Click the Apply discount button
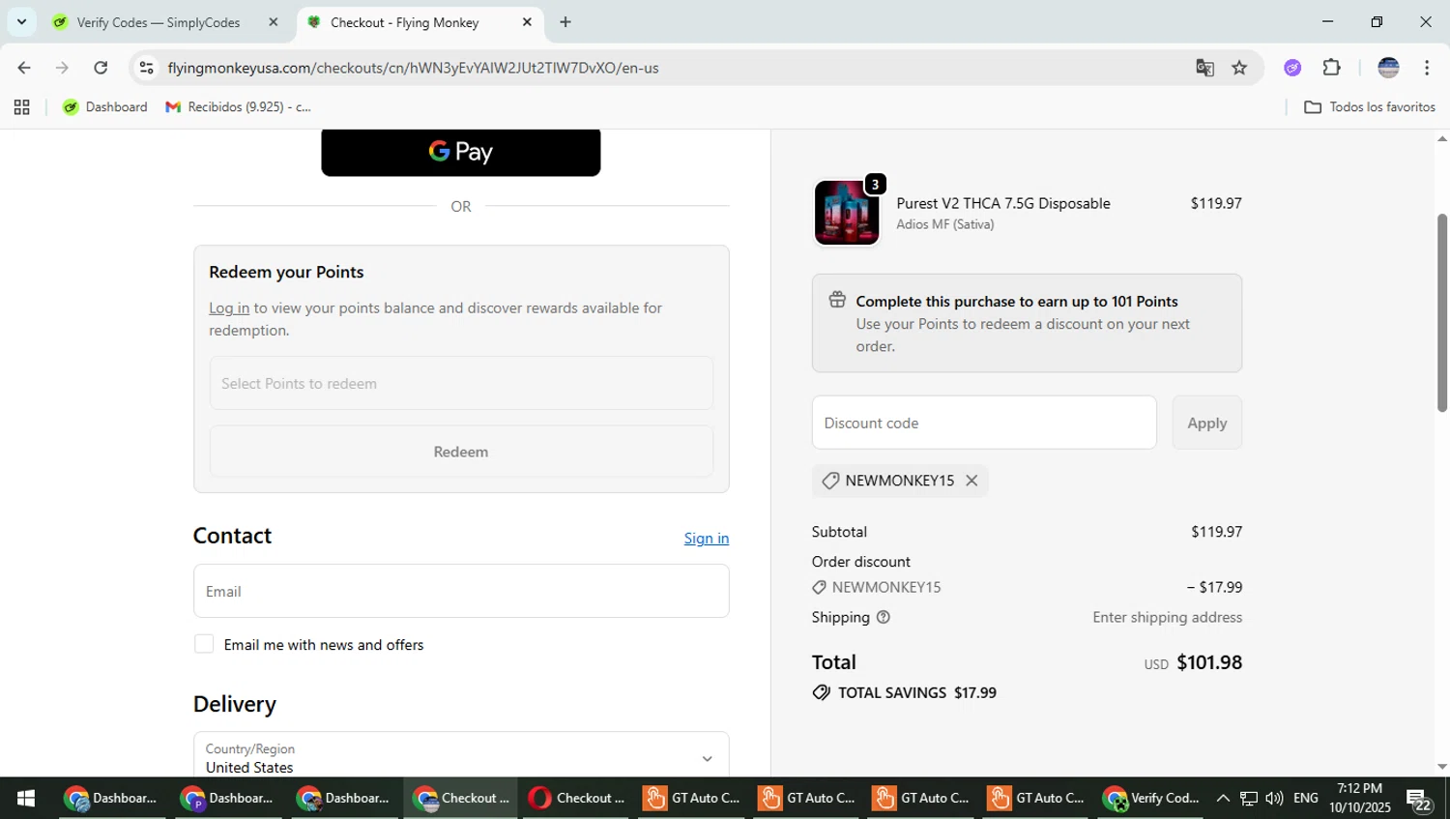1450x819 pixels. coord(1207,423)
